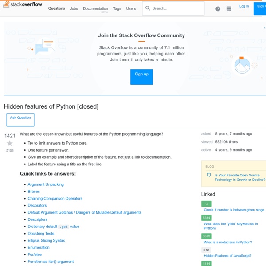266x266 pixels.
Task: Click the Ask Question button
Action: tap(20, 120)
